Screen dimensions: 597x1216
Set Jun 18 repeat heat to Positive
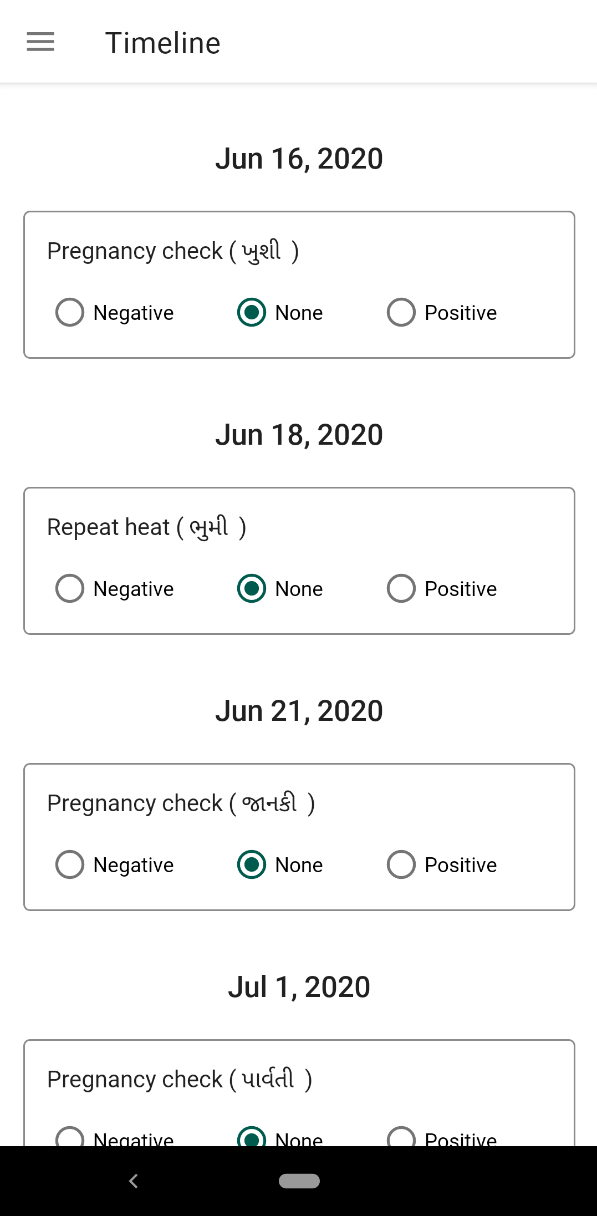tap(401, 588)
